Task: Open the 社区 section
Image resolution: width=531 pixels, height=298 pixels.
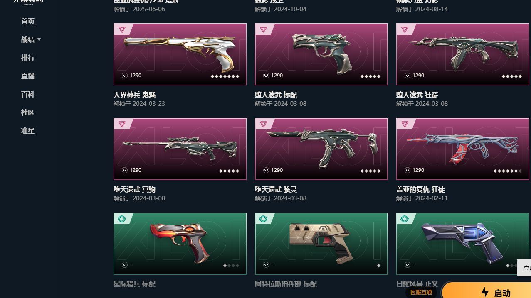Action: pos(28,112)
